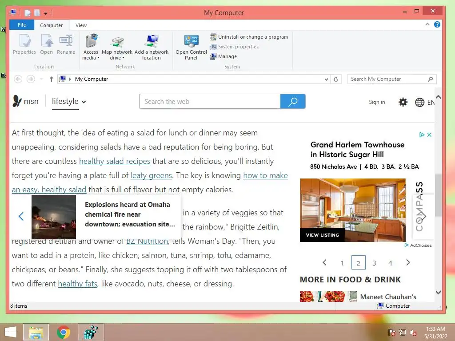Open the cubes application on taskbar
Screen dimensions: 455x341
91,332
